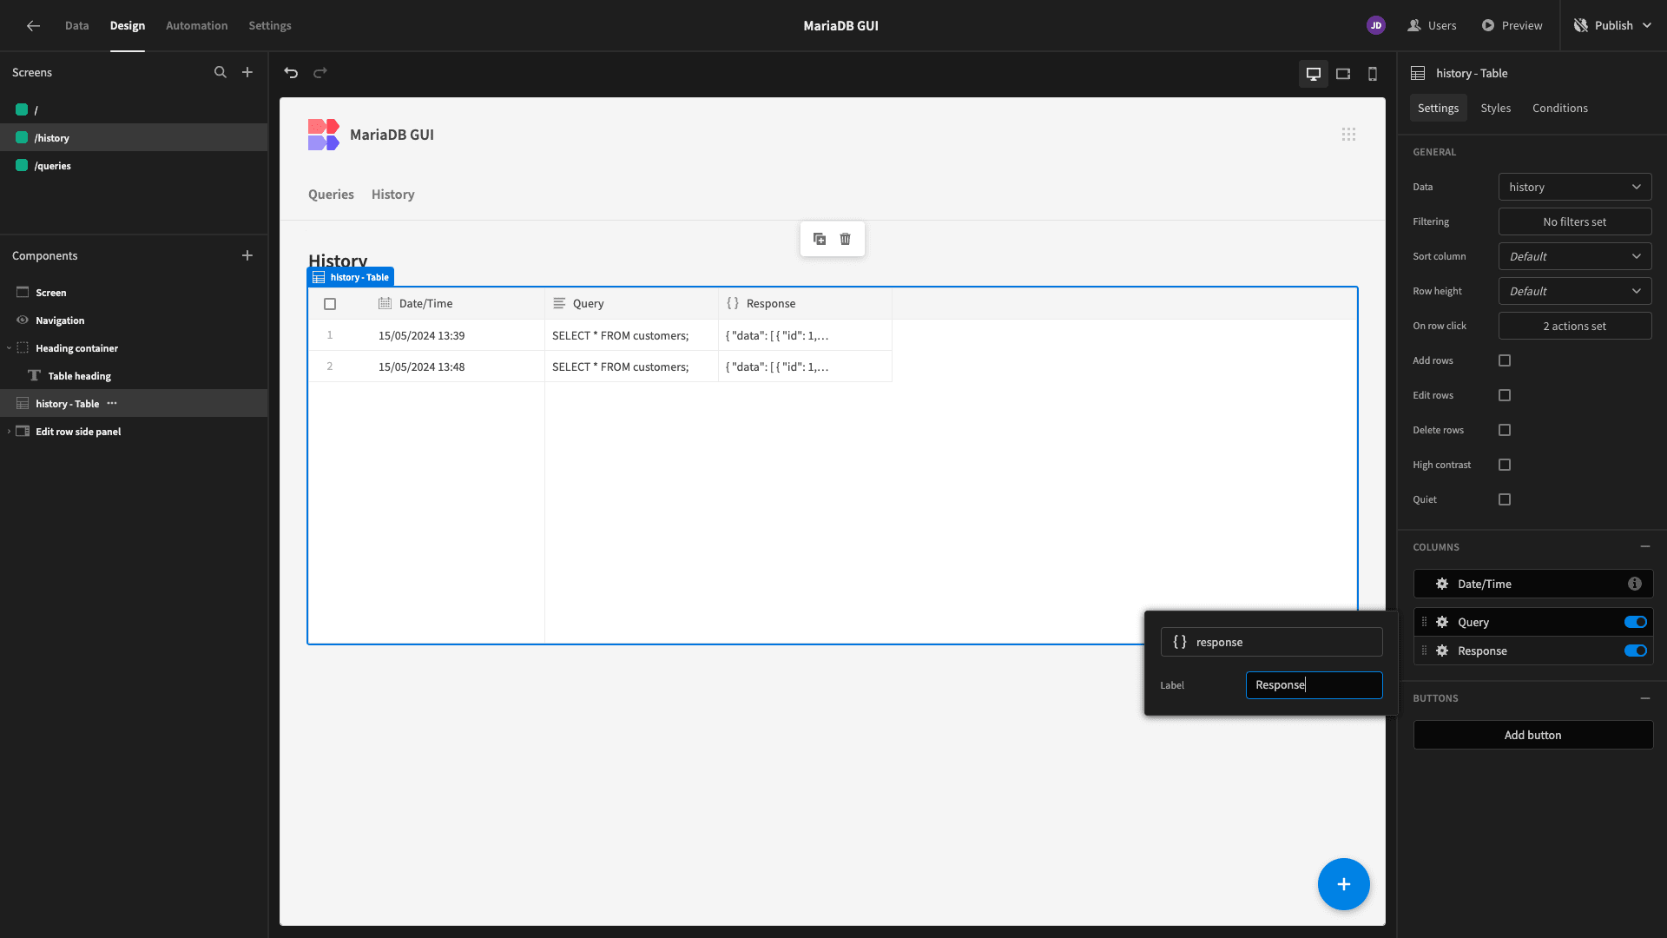This screenshot has height=938, width=1667.
Task: Switch to desktop preview mode
Action: click(x=1314, y=74)
